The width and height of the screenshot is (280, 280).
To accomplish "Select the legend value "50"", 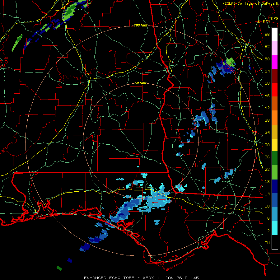I will tap(267, 83).
